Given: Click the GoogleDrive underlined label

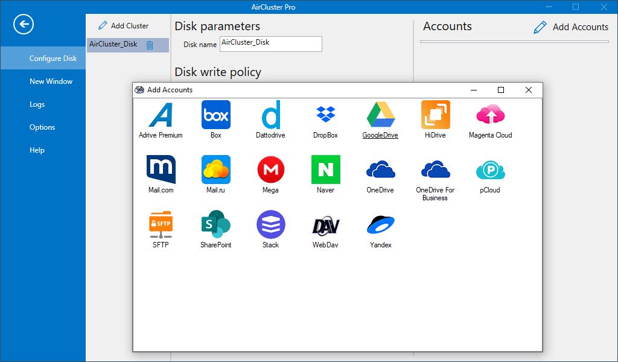Looking at the screenshot, I should click(380, 135).
